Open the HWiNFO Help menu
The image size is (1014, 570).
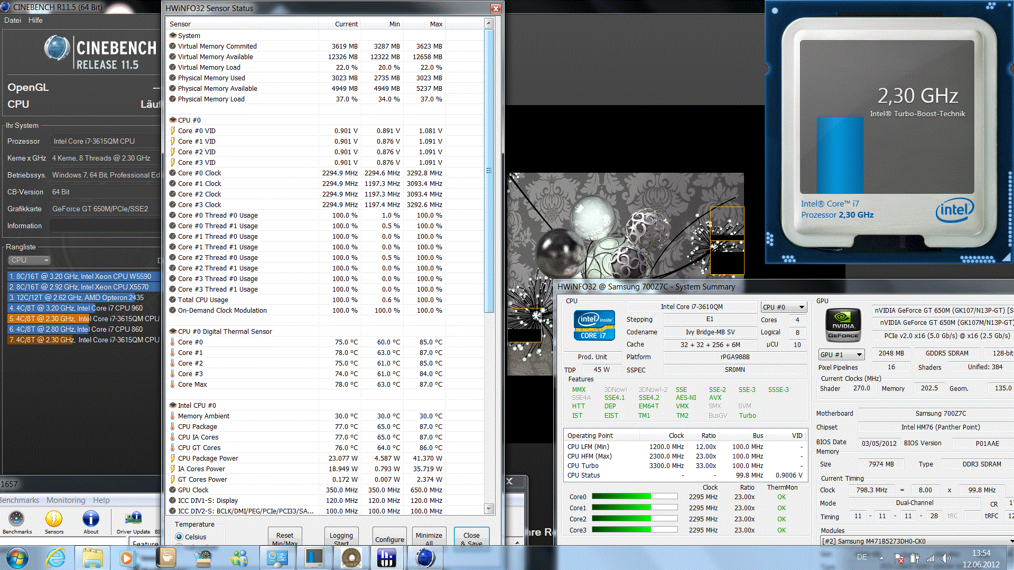101,500
